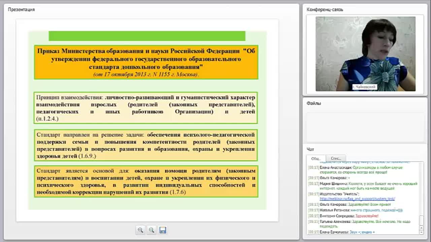Click the chat scrollbar thumb
The width and height of the screenshot is (431, 242).
point(421,221)
